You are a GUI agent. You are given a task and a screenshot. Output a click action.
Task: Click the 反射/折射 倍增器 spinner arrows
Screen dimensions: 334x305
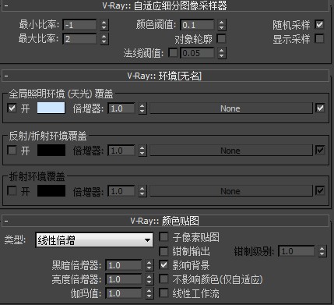coord(142,151)
